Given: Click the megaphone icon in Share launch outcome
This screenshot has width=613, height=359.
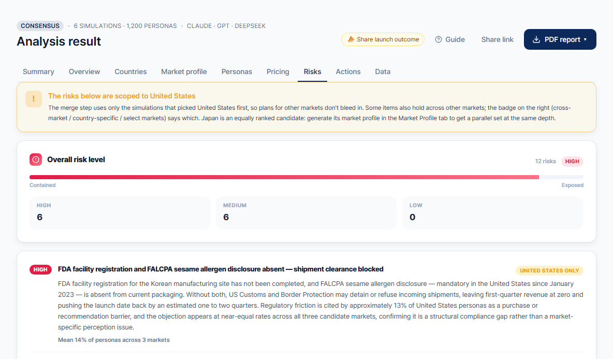Looking at the screenshot, I should (x=351, y=39).
